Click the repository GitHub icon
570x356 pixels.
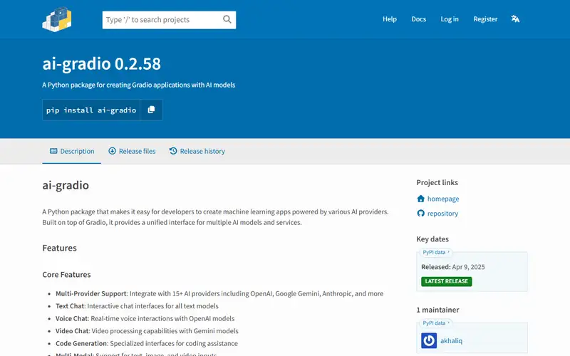[x=420, y=213]
